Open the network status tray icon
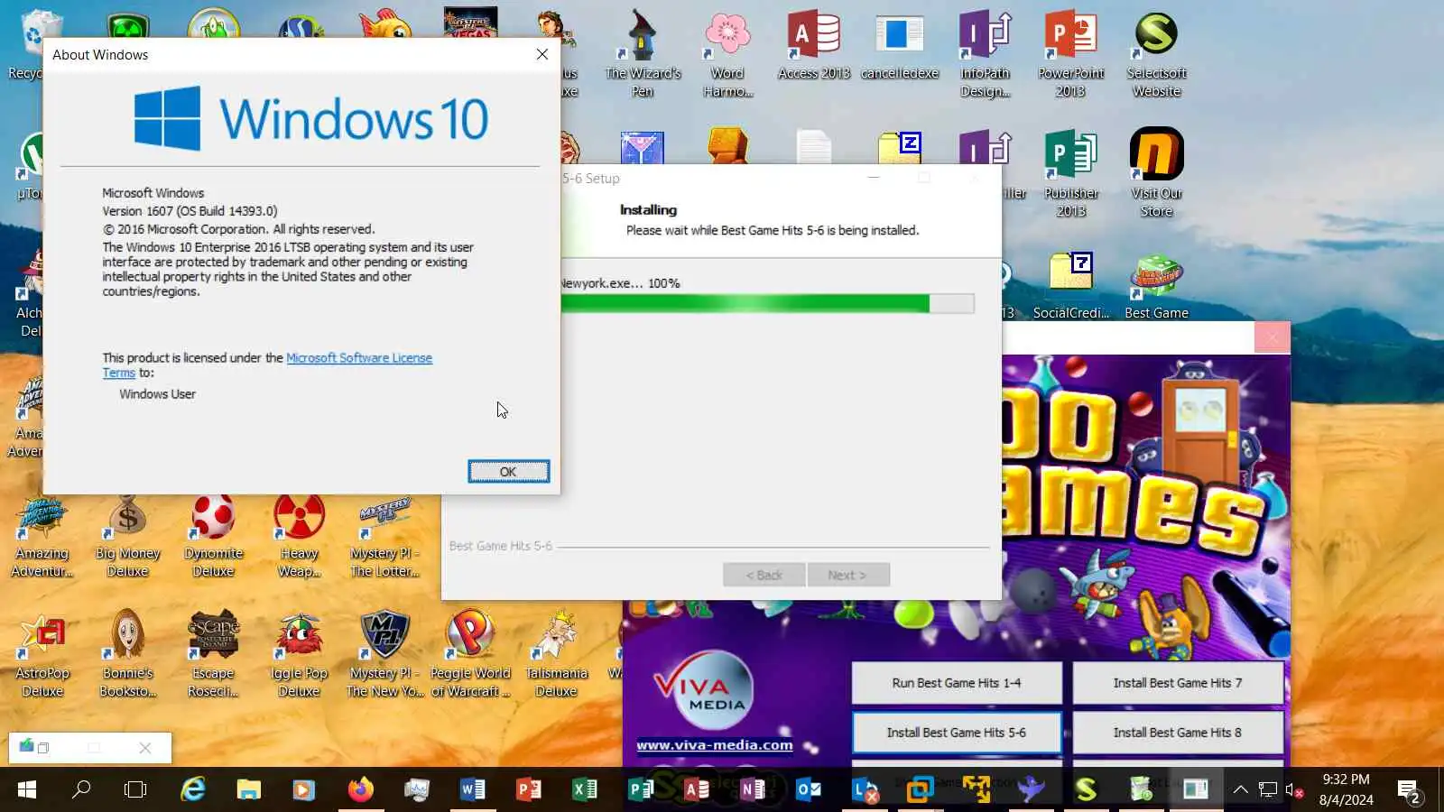1444x812 pixels. [1268, 790]
